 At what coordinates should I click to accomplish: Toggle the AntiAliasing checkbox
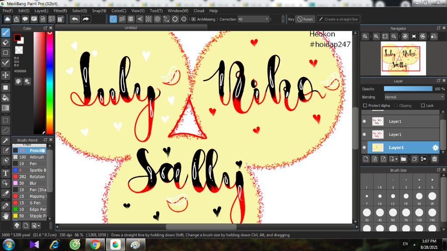[193, 19]
